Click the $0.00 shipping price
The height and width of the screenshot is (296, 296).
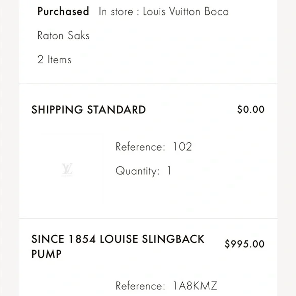tap(251, 109)
